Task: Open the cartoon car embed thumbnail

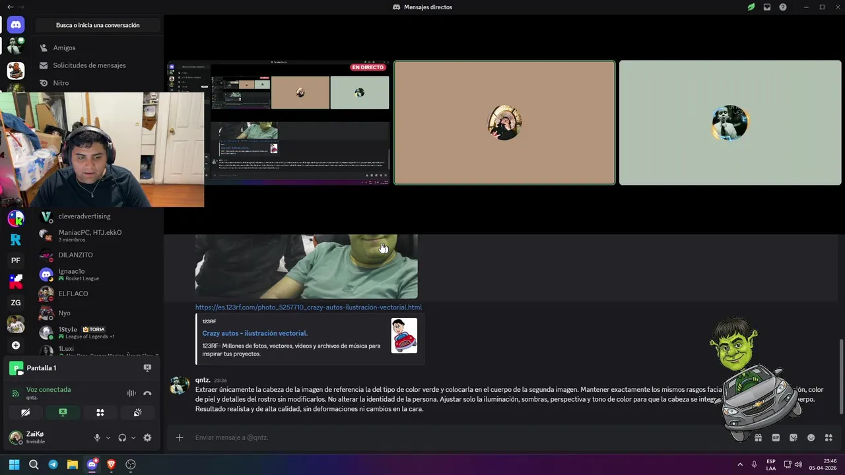Action: point(404,335)
